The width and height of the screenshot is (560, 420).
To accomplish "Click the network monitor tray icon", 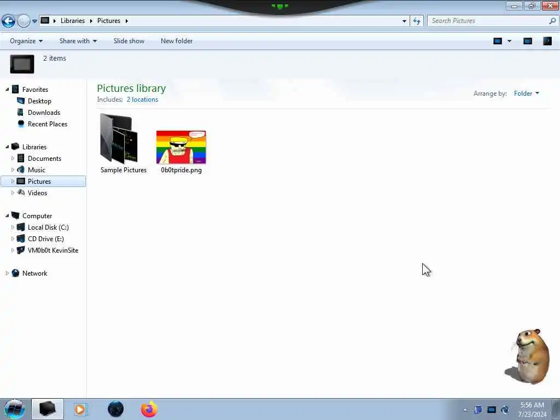I will [x=492, y=410].
